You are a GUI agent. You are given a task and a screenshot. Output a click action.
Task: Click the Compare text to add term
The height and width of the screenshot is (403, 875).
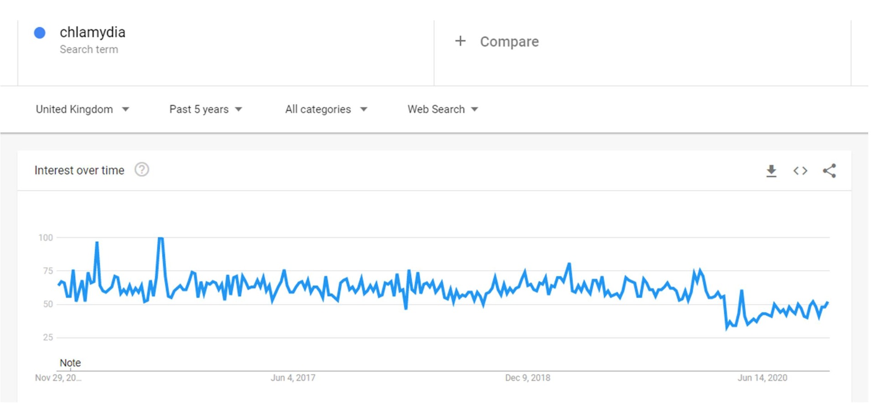click(509, 41)
